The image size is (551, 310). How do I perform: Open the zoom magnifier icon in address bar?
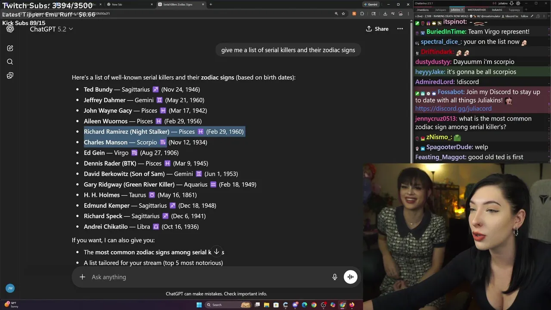point(336,14)
